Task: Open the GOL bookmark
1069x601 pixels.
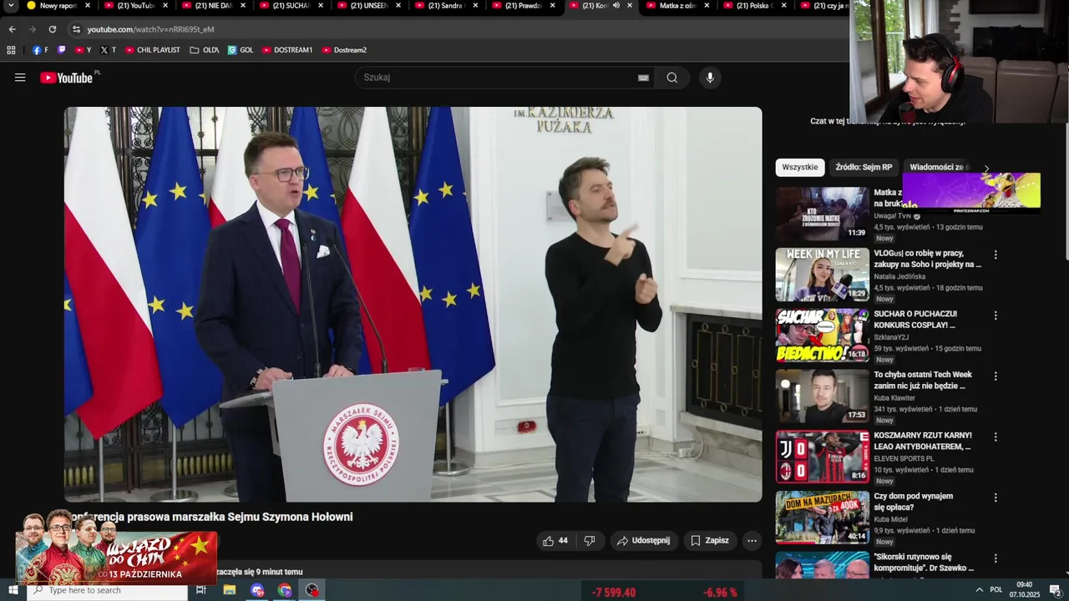Action: pyautogui.click(x=241, y=50)
